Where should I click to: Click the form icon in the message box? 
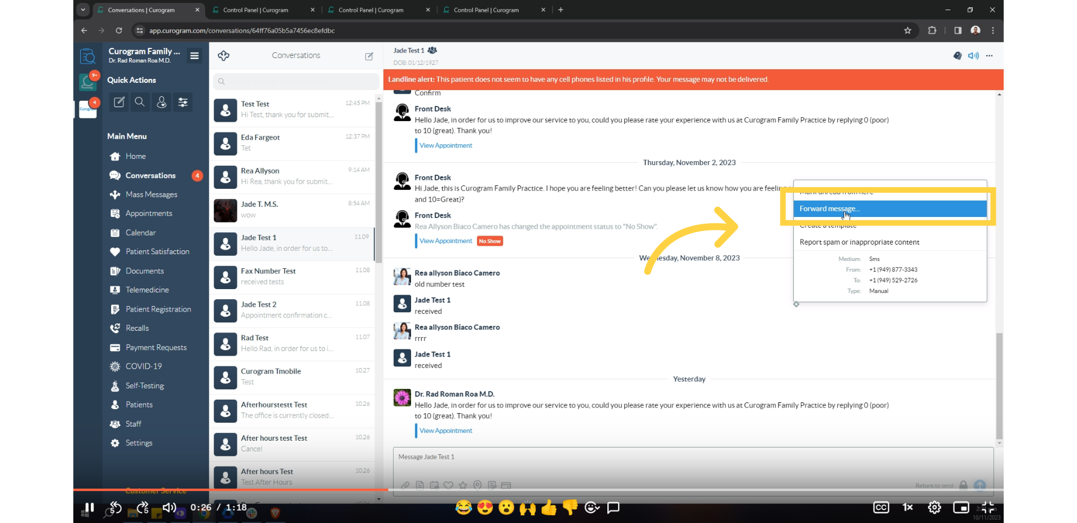(x=492, y=485)
